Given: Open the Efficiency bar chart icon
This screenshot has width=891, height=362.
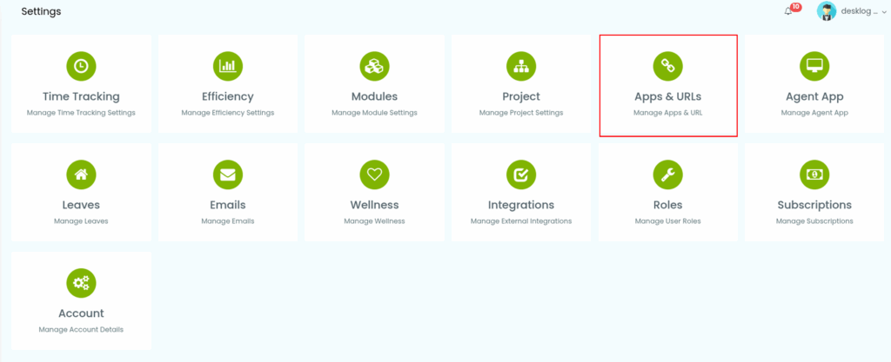Looking at the screenshot, I should coord(228,65).
